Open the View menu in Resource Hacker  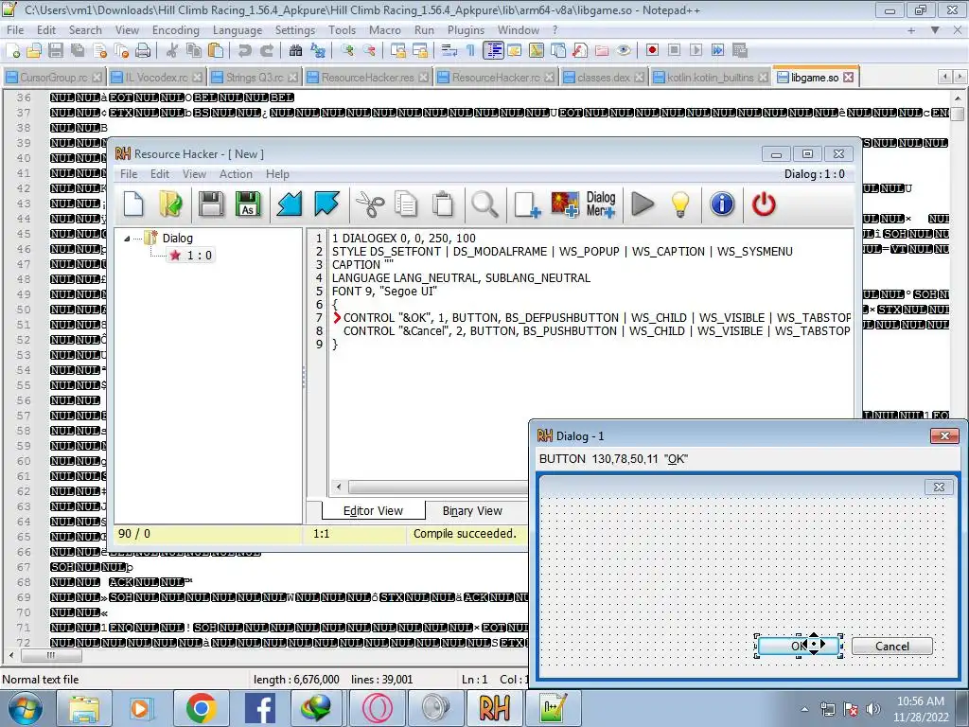(194, 174)
